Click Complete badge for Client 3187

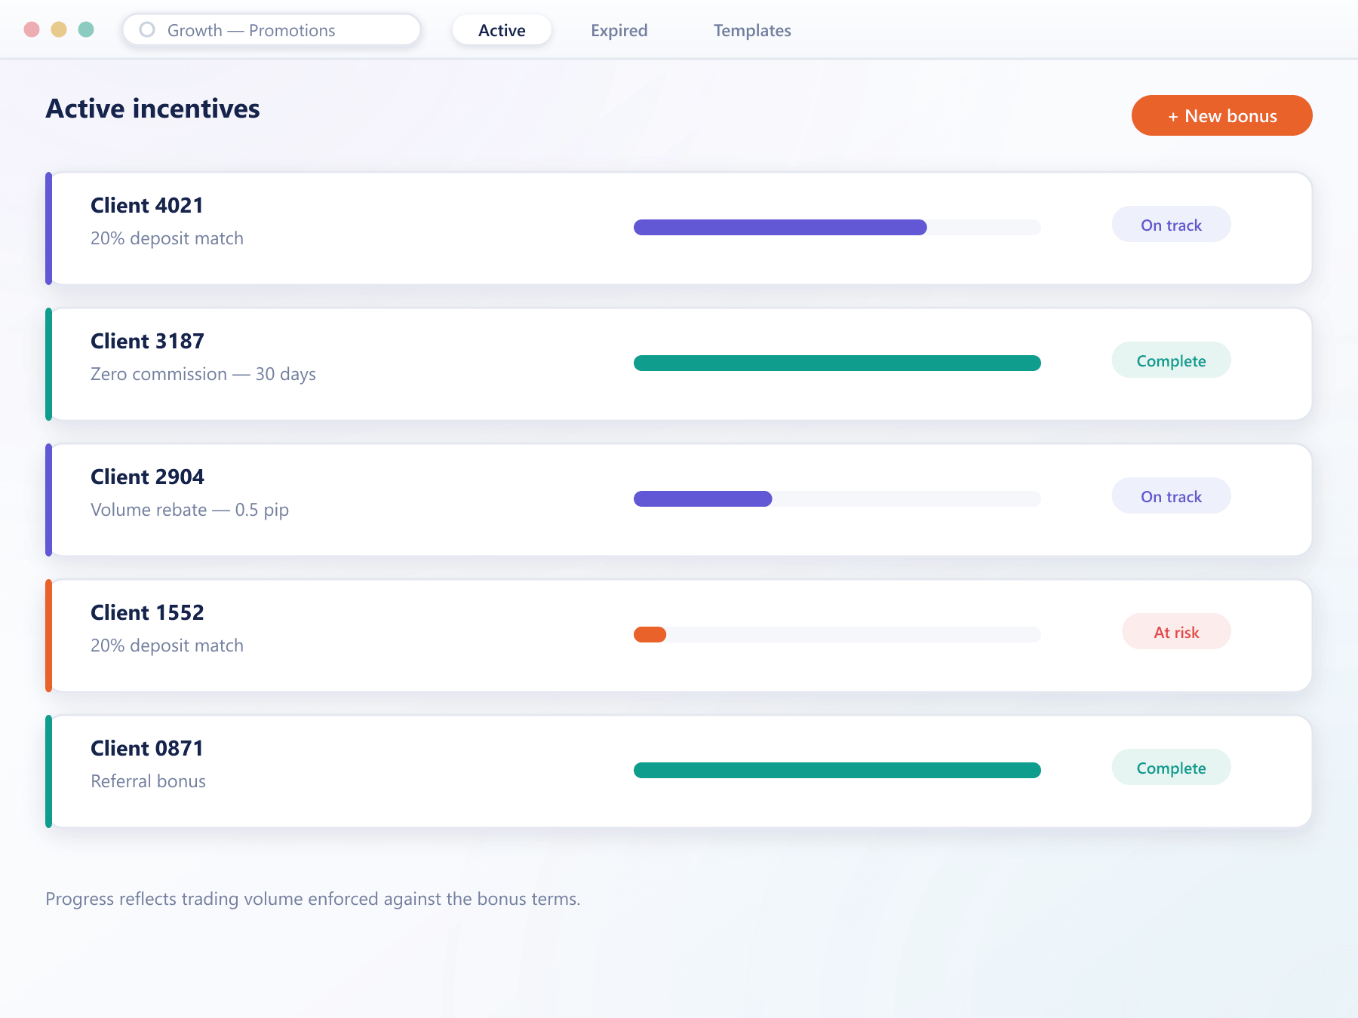(1171, 360)
